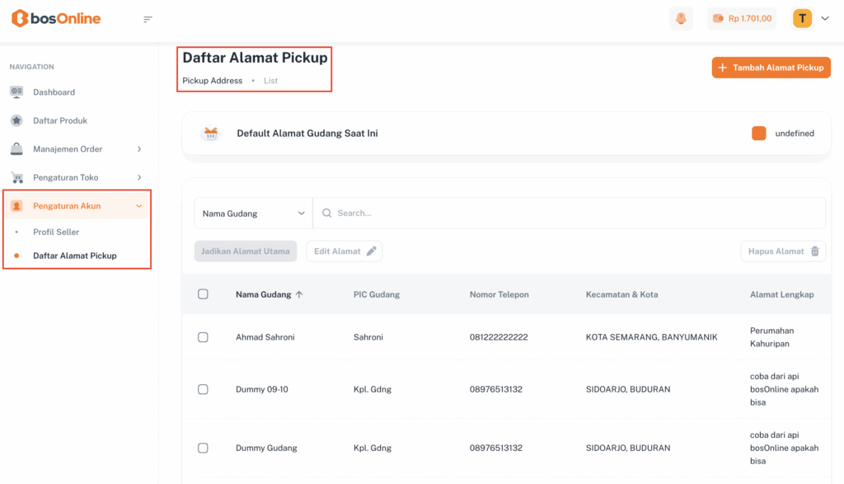This screenshot has height=484, width=844.
Task: Click the wallet balance Rp 1.701,00
Action: 742,19
